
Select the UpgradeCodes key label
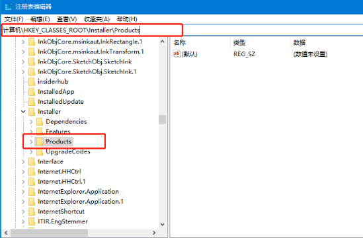(x=68, y=152)
